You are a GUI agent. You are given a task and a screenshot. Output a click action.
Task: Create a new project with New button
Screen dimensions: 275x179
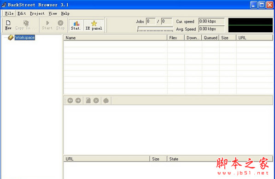point(8,25)
